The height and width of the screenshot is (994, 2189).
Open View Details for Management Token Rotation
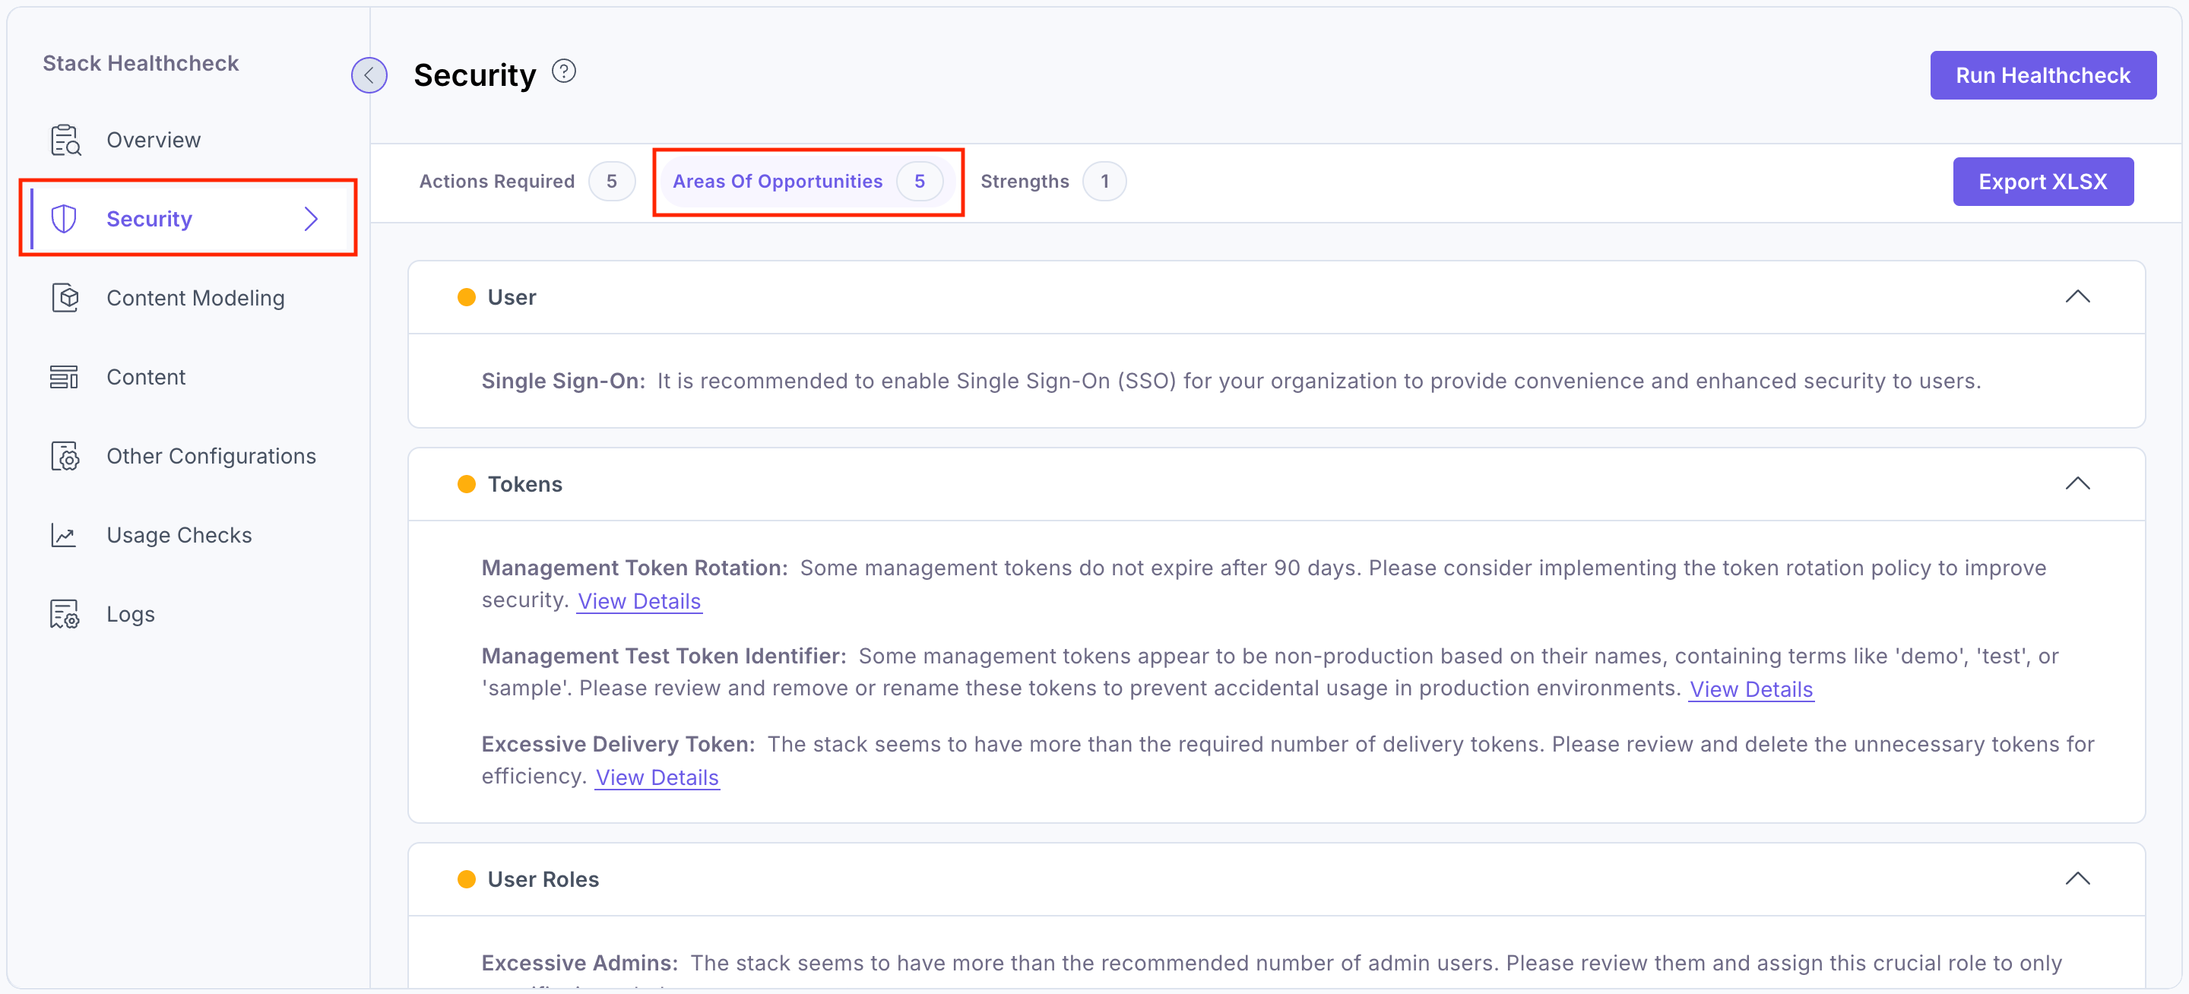coord(639,600)
